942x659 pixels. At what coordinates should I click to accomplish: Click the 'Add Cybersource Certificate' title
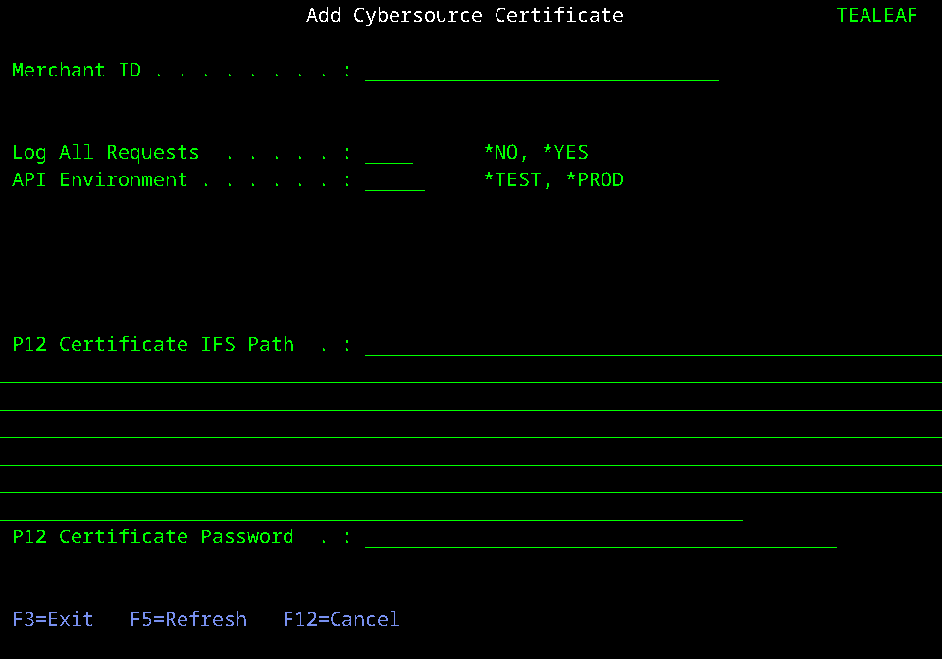[465, 15]
